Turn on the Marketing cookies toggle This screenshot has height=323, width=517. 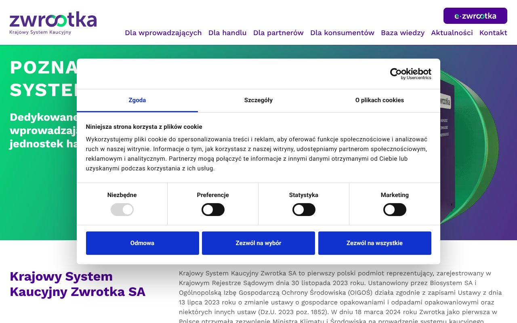click(395, 210)
